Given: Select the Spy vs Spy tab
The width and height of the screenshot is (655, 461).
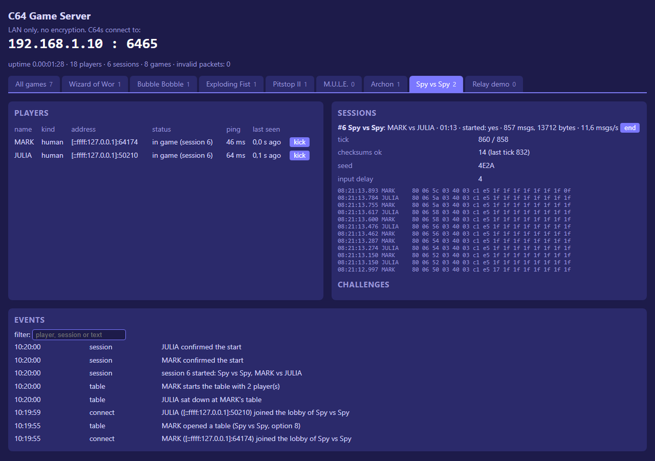Looking at the screenshot, I should click(436, 84).
